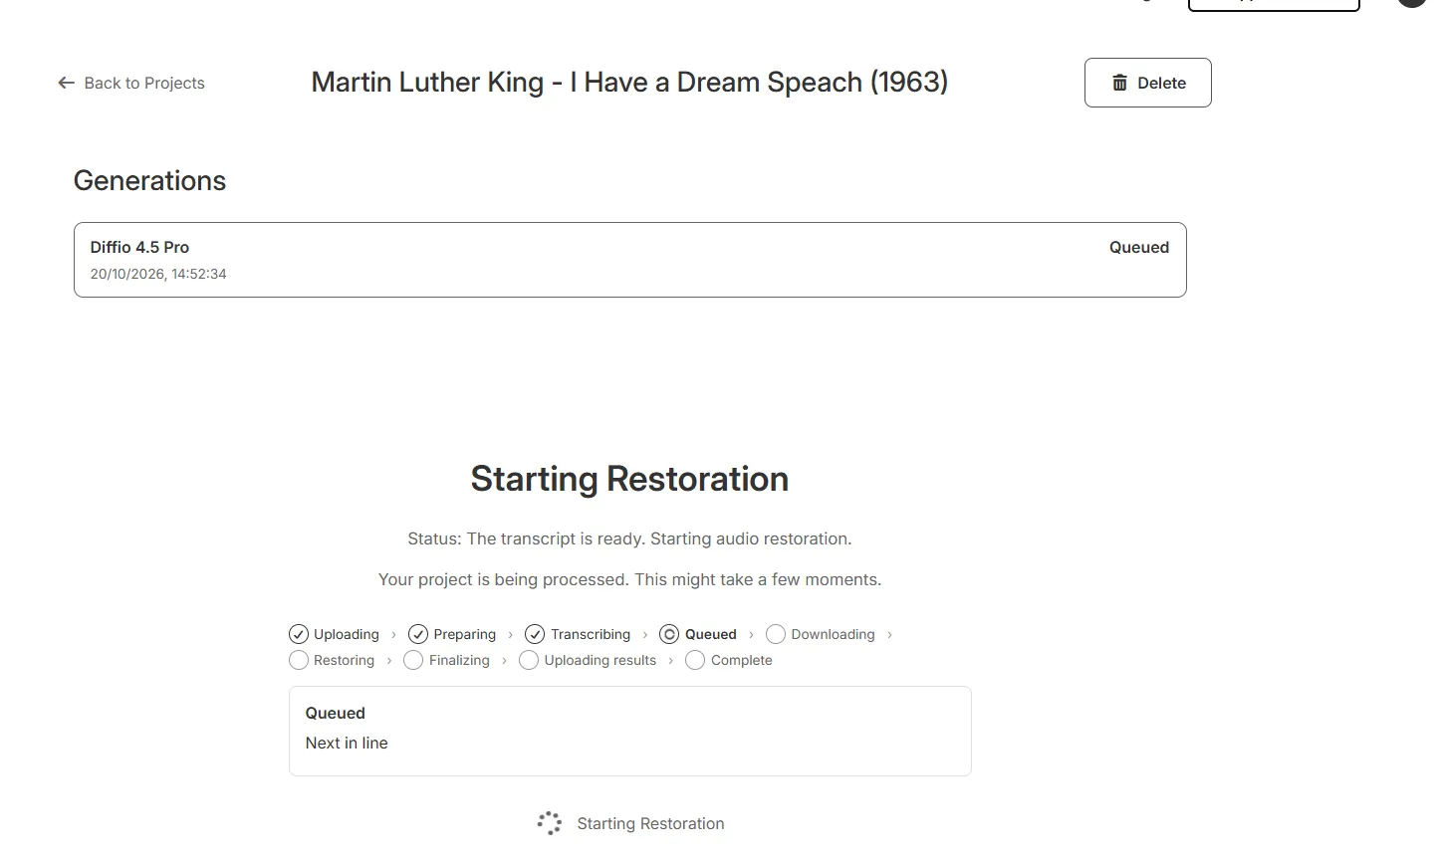
Task: Click the active Queued step indicator icon
Action: [669, 634]
